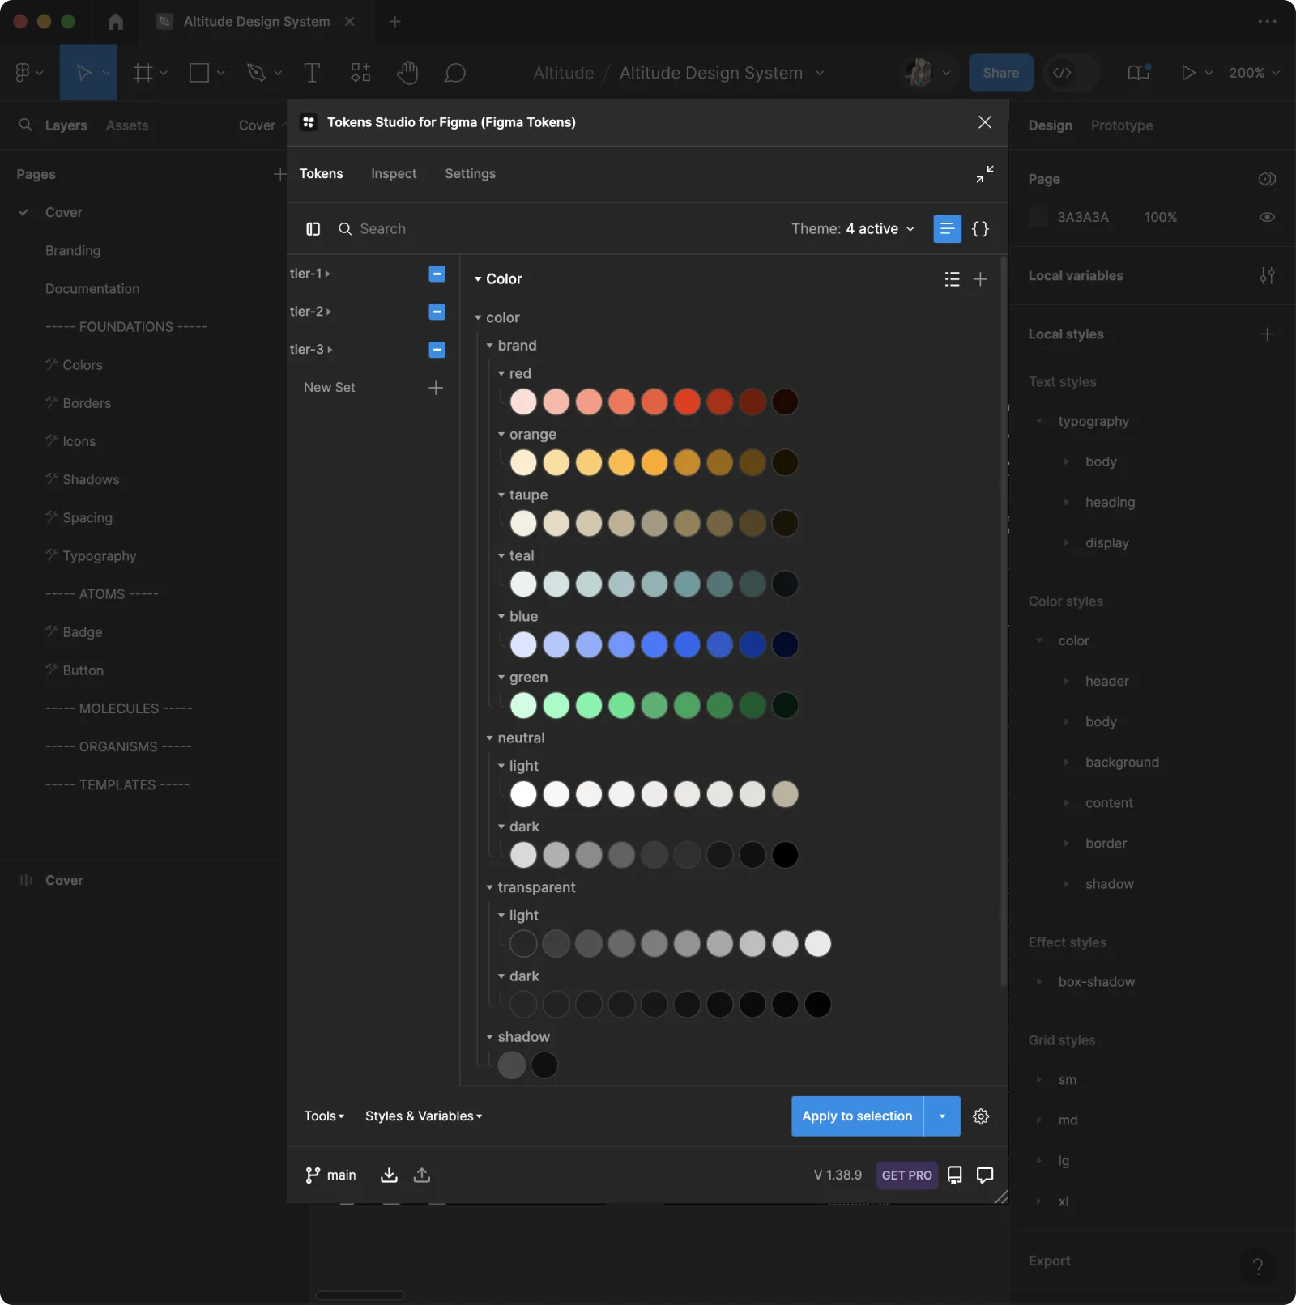Open the Styles & Variables dropdown
Screen dimensions: 1296x1305
[424, 1116]
